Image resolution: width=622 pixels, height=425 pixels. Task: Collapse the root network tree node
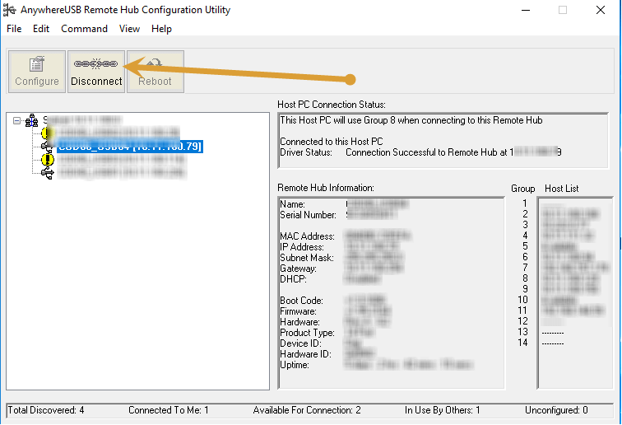(x=16, y=120)
